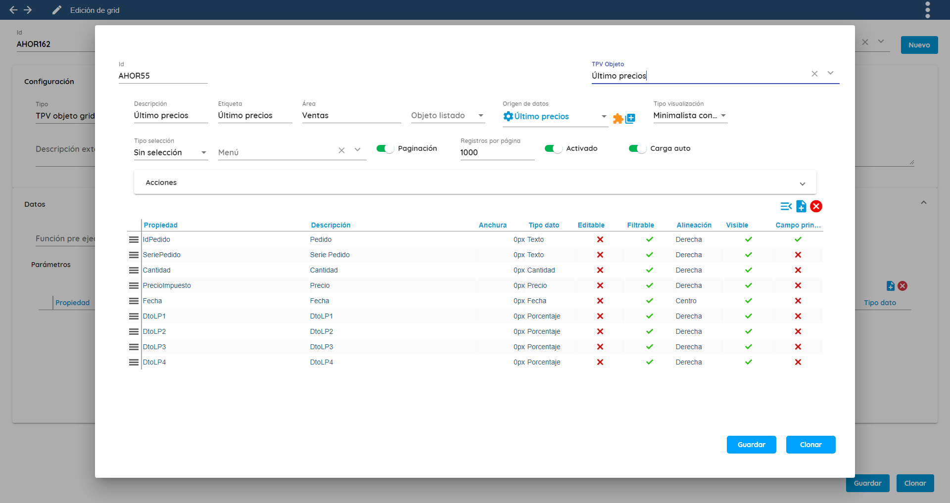Click the background add parameter document icon
Viewport: 950px width, 503px height.
pyautogui.click(x=891, y=286)
